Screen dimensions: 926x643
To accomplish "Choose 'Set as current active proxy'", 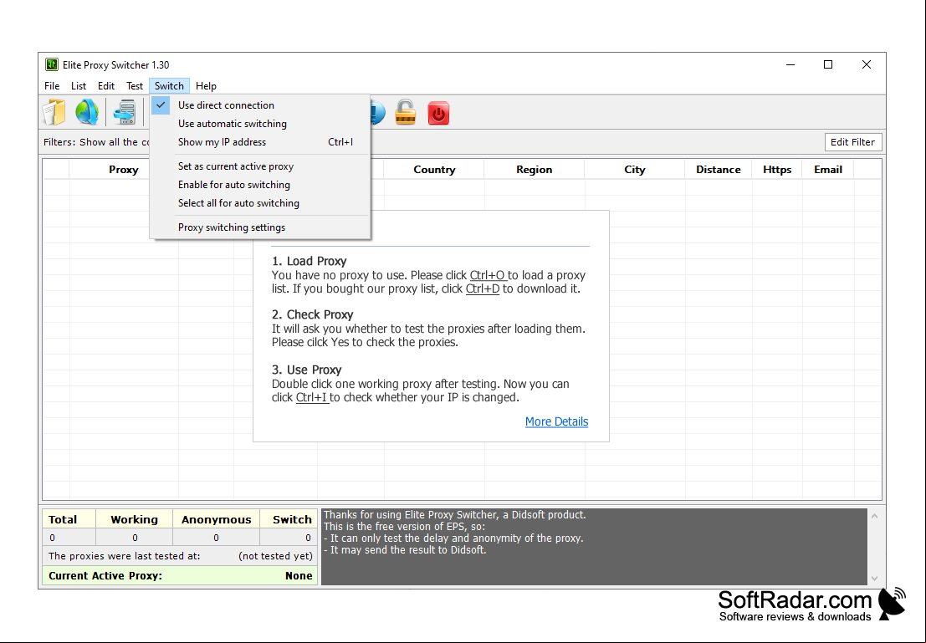I will tap(260, 166).
